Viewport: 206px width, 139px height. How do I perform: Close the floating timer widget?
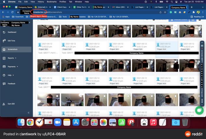click(x=202, y=105)
